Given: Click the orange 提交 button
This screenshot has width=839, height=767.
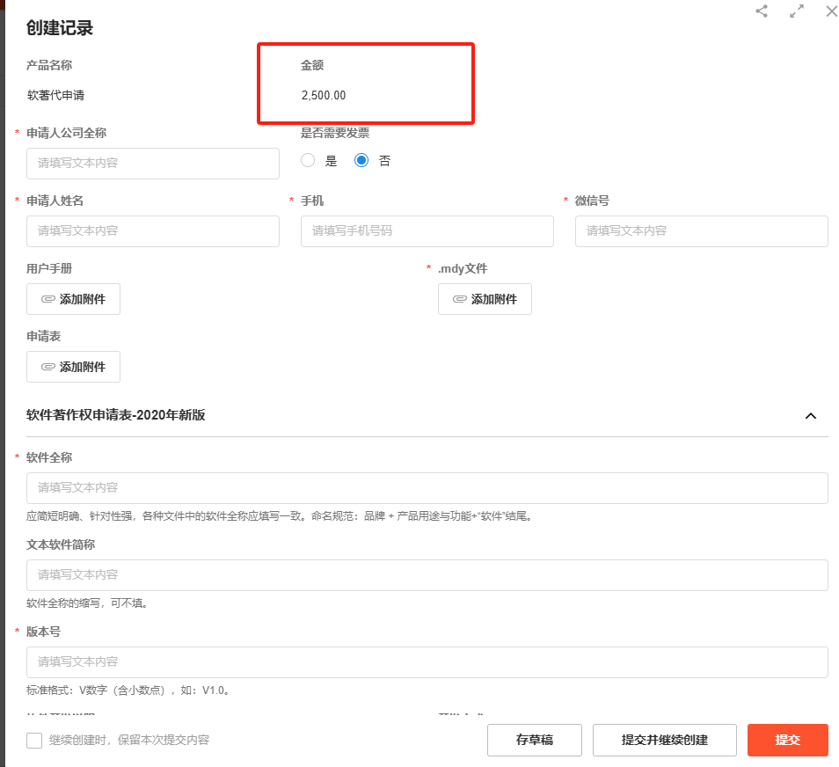Looking at the screenshot, I should (x=788, y=741).
